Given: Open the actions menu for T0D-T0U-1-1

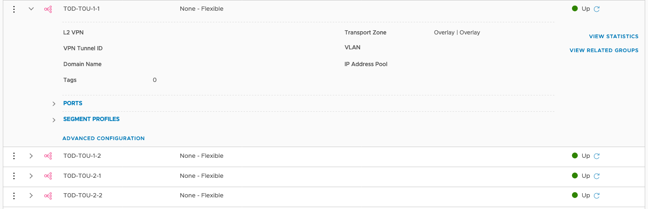Looking at the screenshot, I should 14,9.
